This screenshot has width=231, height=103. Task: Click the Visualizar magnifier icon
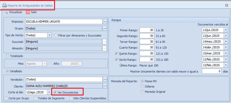click(6, 12)
